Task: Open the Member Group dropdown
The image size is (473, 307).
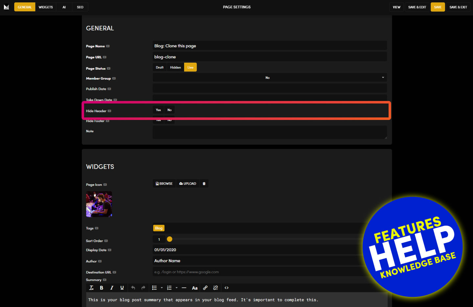Action: pyautogui.click(x=270, y=78)
